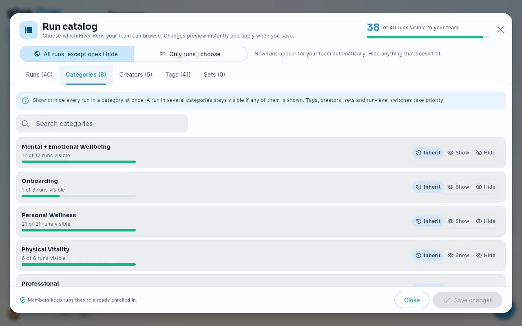This screenshot has width=522, height=326.
Task: Hide the Physical Vitality category
Action: coord(486,256)
